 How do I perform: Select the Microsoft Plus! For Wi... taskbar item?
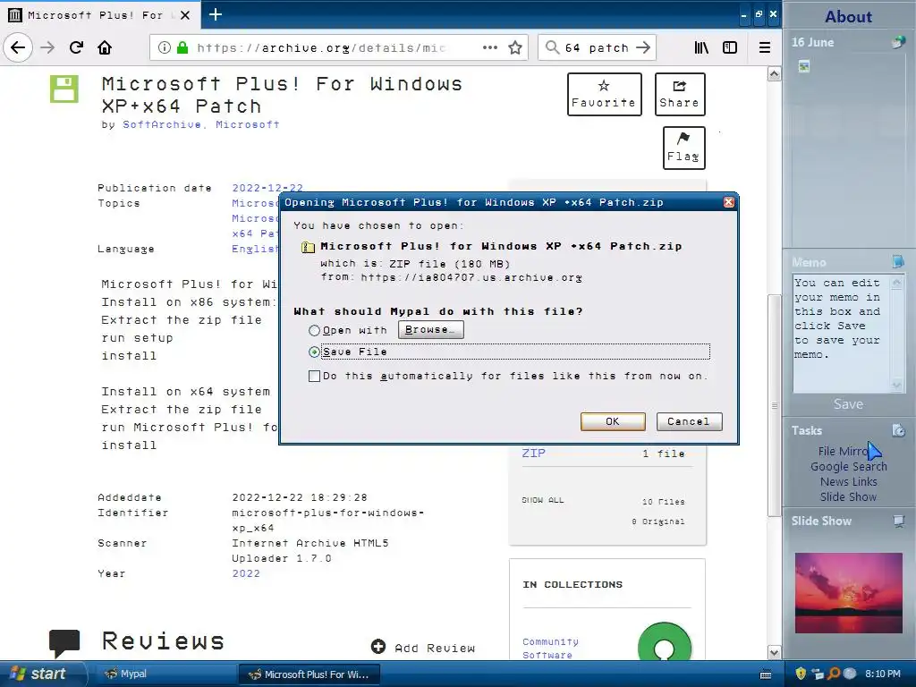click(310, 674)
